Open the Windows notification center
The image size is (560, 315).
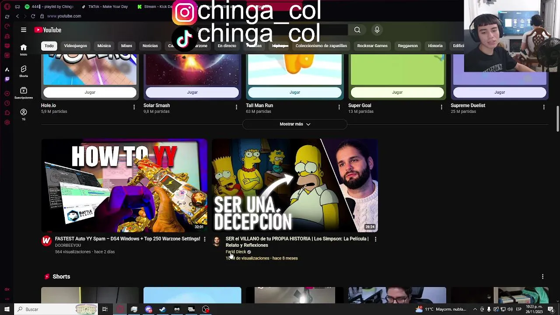point(551,309)
